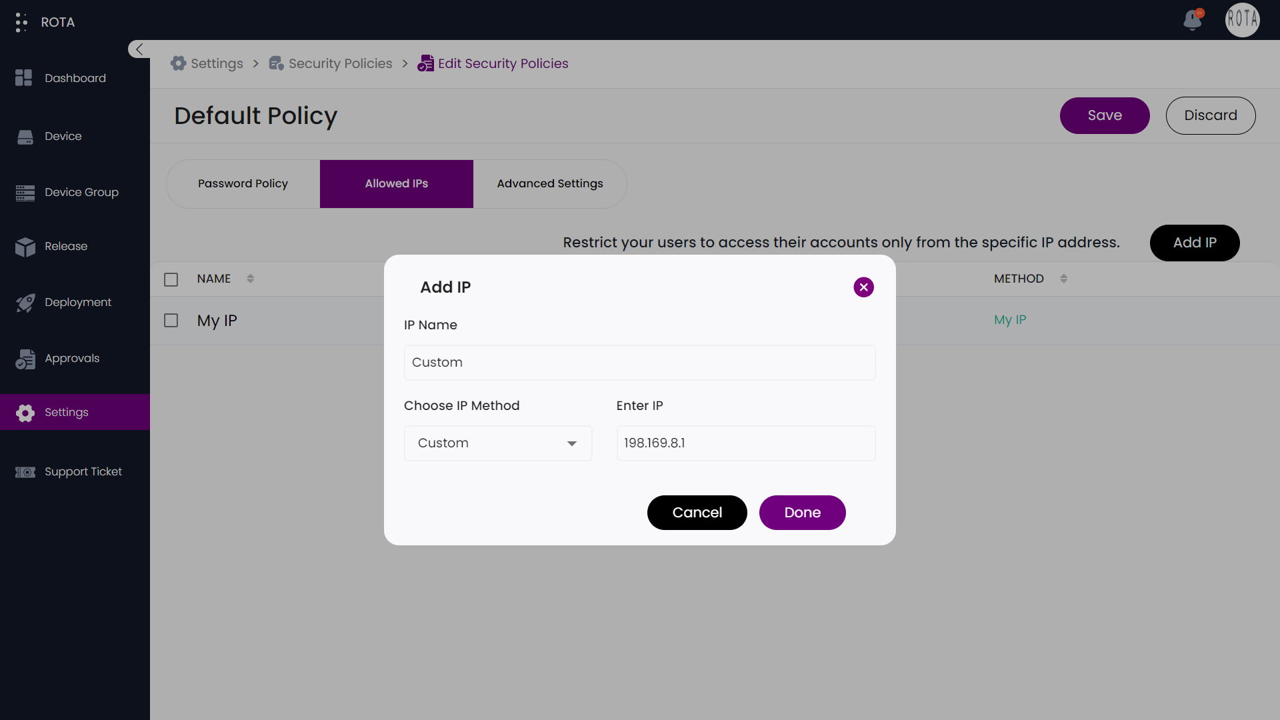Switch to the Advanced Settings tab
The image size is (1280, 720).
[549, 184]
